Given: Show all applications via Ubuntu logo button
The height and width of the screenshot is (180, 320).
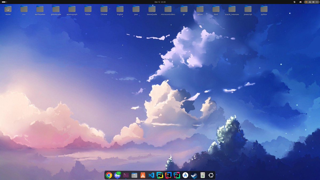Looking at the screenshot, I should pos(211,175).
